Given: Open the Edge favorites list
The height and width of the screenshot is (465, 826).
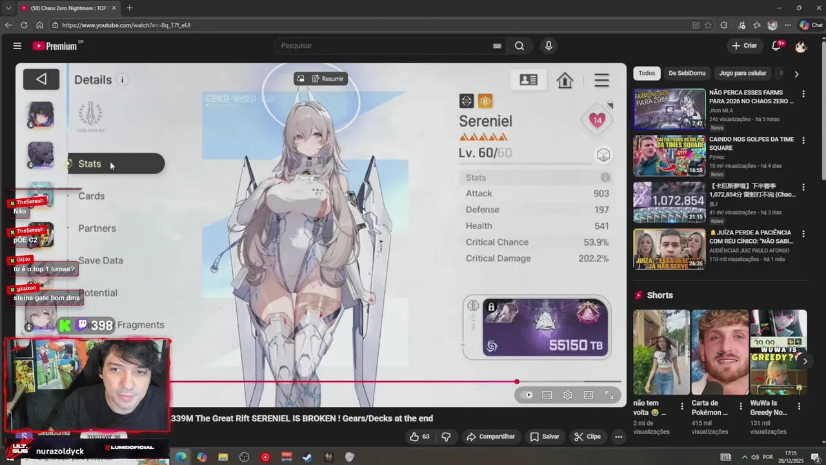Looking at the screenshot, I should [x=757, y=25].
